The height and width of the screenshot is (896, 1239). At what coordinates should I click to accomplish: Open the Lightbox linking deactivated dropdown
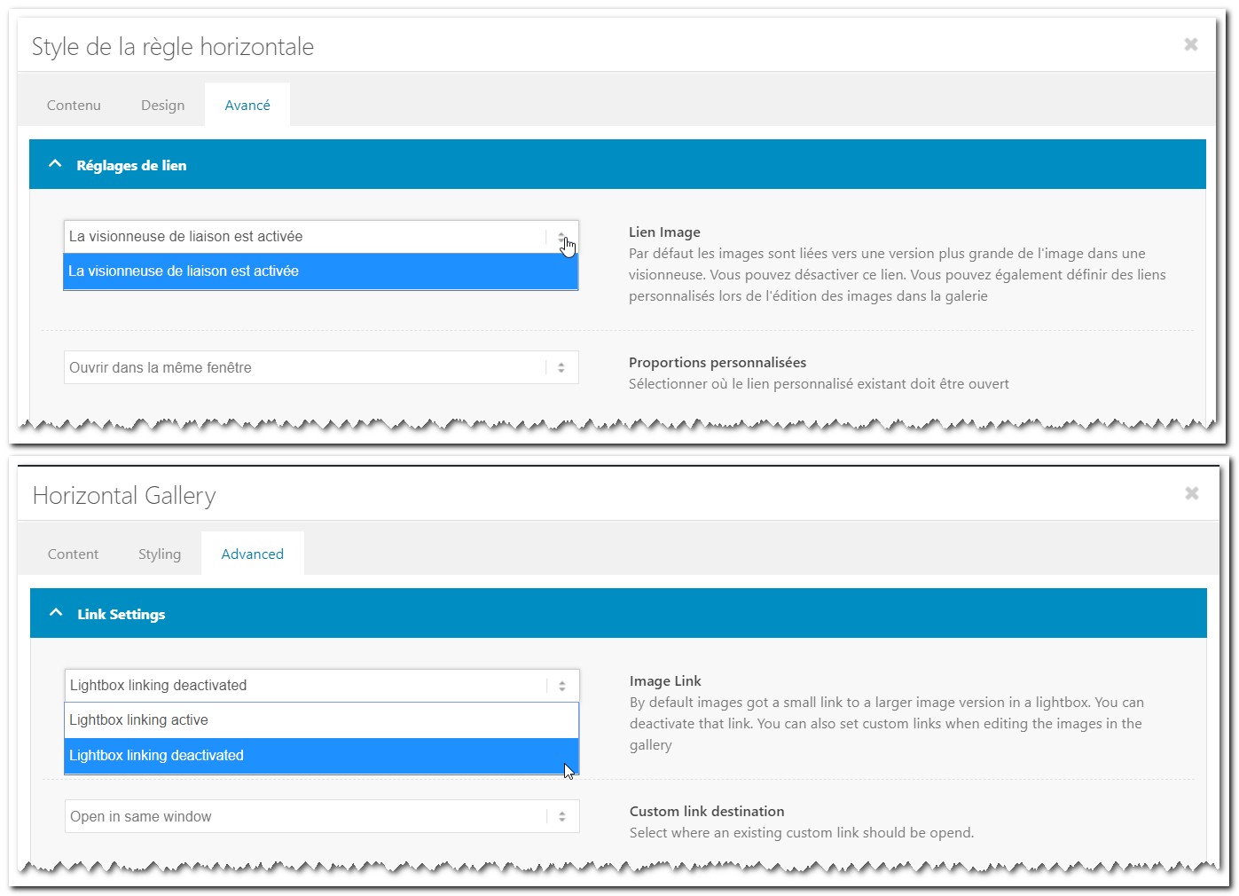tap(322, 686)
